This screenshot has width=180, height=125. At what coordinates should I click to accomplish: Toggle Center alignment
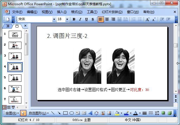coord(107,19)
